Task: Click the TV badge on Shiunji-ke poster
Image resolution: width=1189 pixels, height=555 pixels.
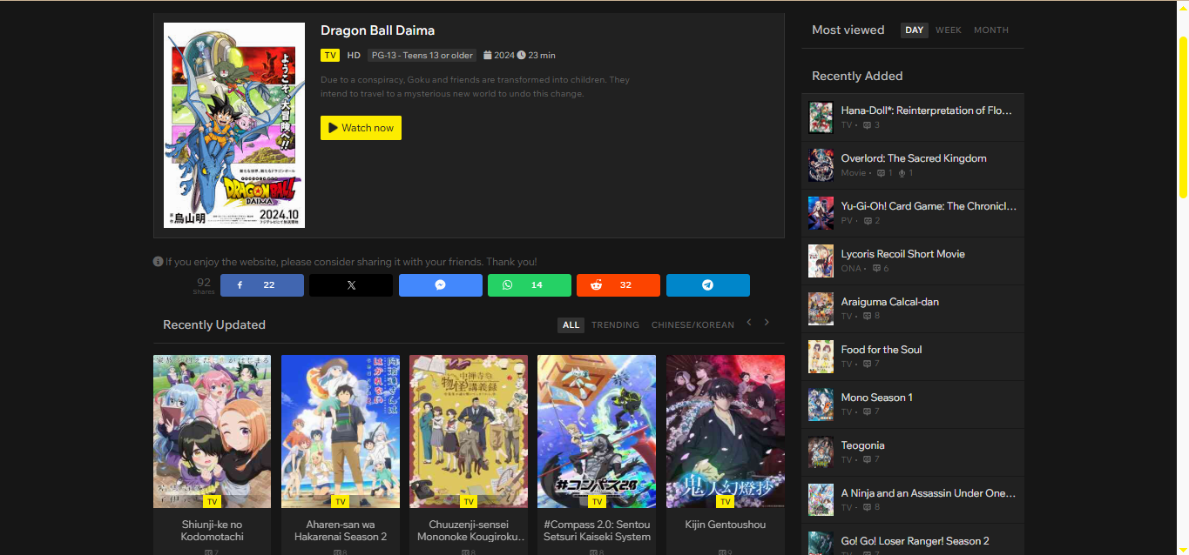Action: (x=213, y=502)
